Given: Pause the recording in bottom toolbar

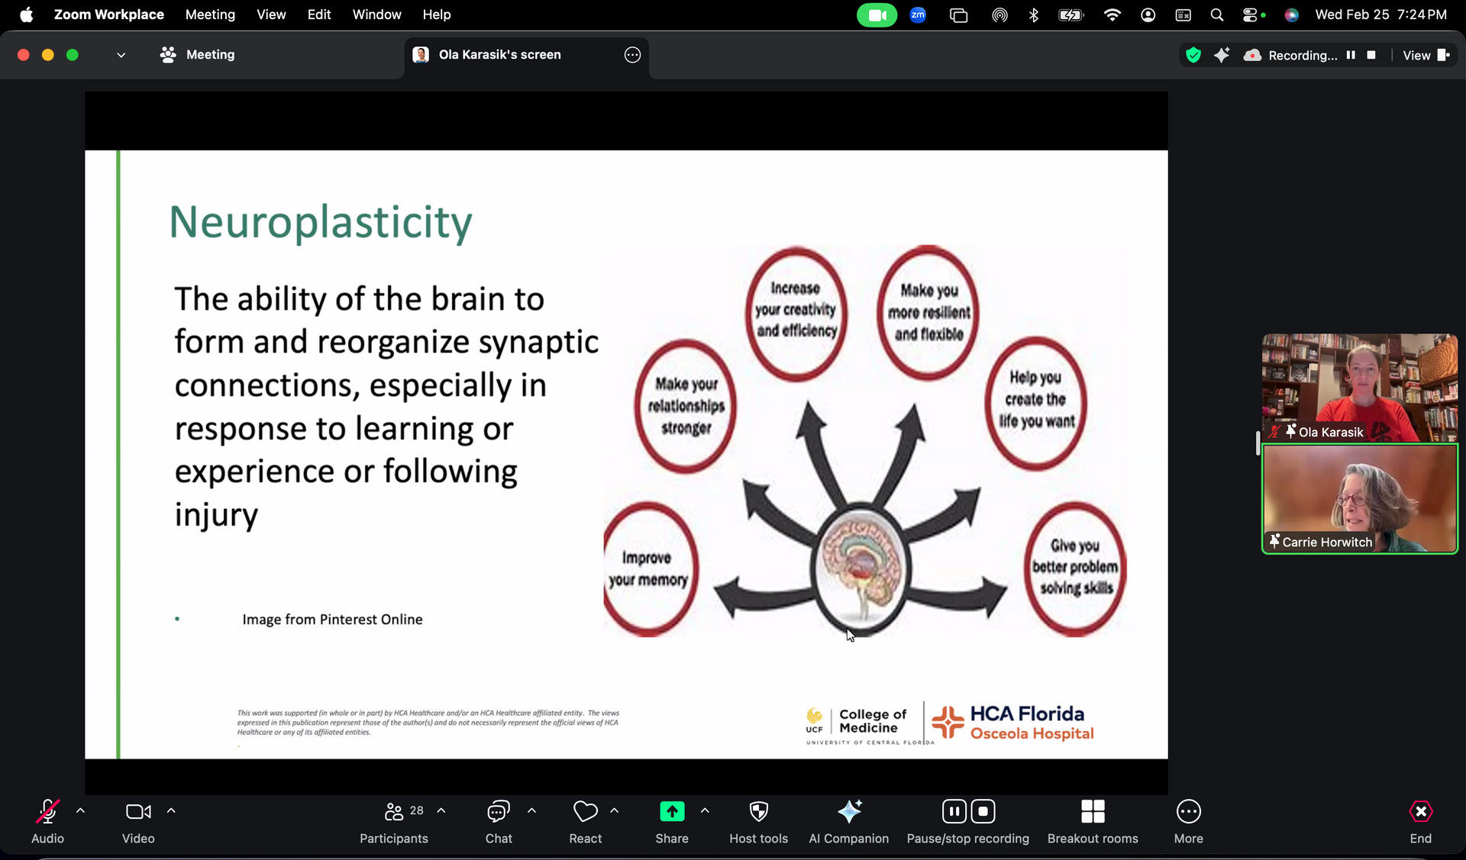Looking at the screenshot, I should tap(954, 811).
